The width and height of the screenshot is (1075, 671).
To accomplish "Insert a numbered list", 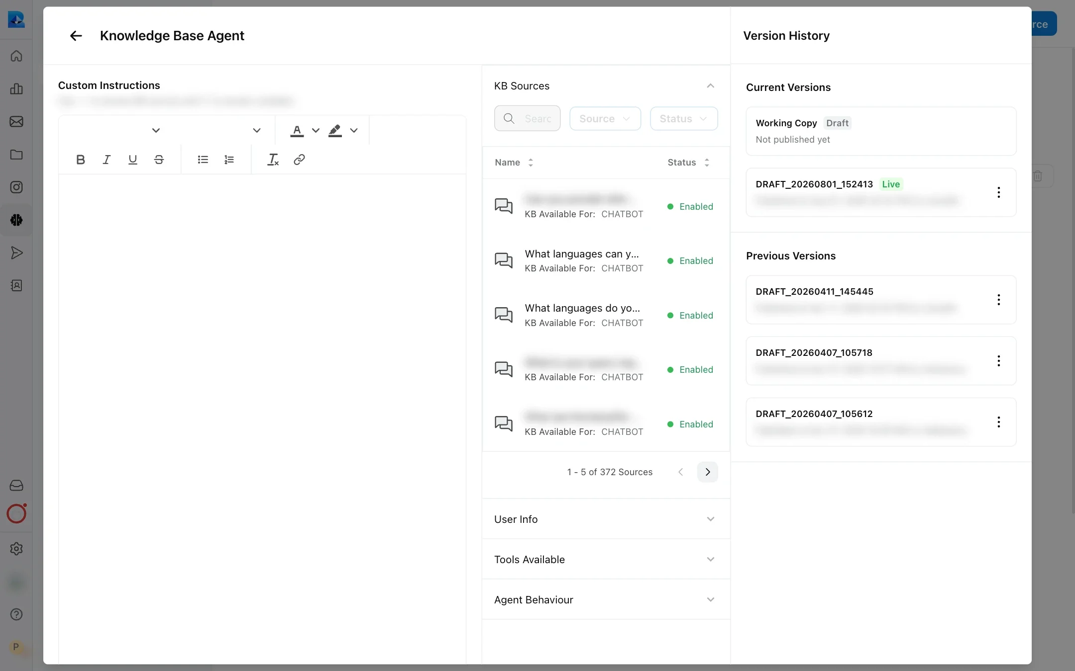I will [x=229, y=160].
